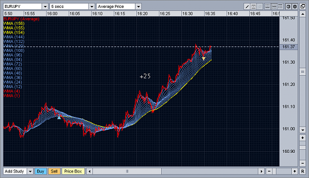The image size is (309, 178).
Task: Click the 16:45 time axis label
Action: tap(255, 14)
